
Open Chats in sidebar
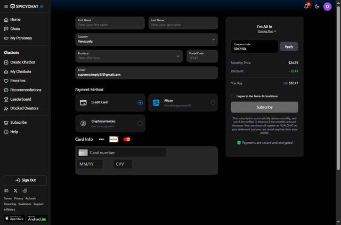(12, 29)
